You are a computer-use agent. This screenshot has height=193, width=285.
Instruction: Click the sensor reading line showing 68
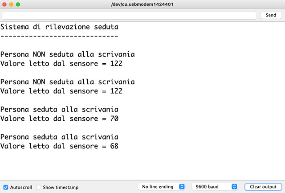click(x=59, y=146)
